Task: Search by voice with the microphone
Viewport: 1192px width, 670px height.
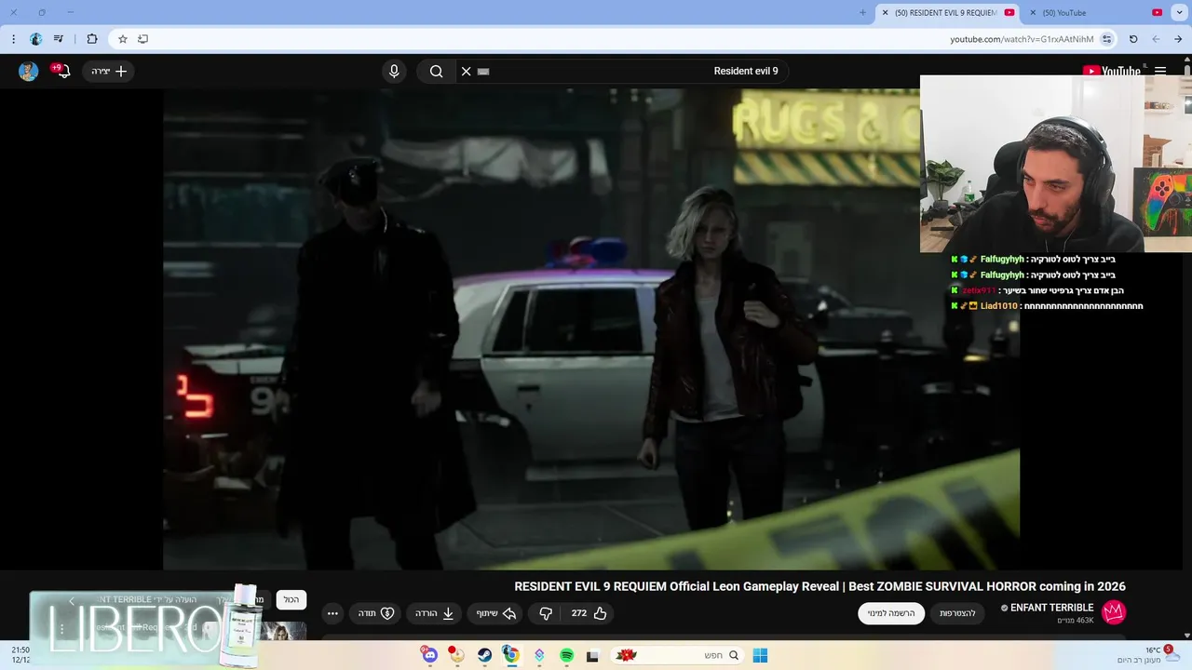Action: tap(394, 71)
